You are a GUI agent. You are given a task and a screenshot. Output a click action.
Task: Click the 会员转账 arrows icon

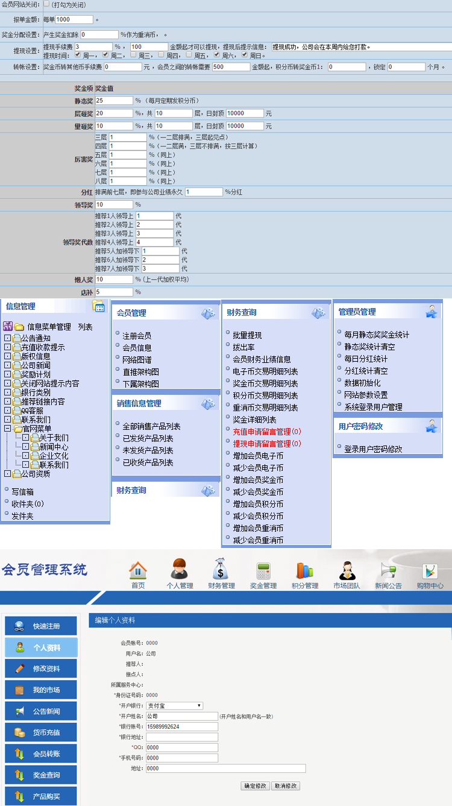coord(20,753)
